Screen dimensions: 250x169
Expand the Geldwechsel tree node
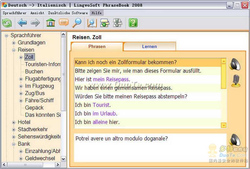point(21,158)
